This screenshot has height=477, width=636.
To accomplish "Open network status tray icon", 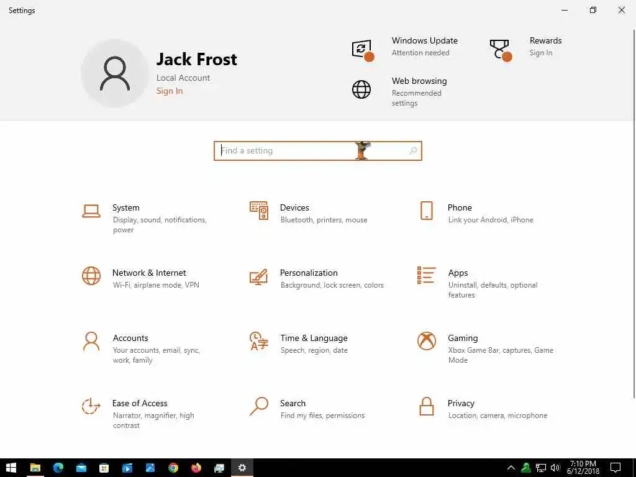I will 541,468.
